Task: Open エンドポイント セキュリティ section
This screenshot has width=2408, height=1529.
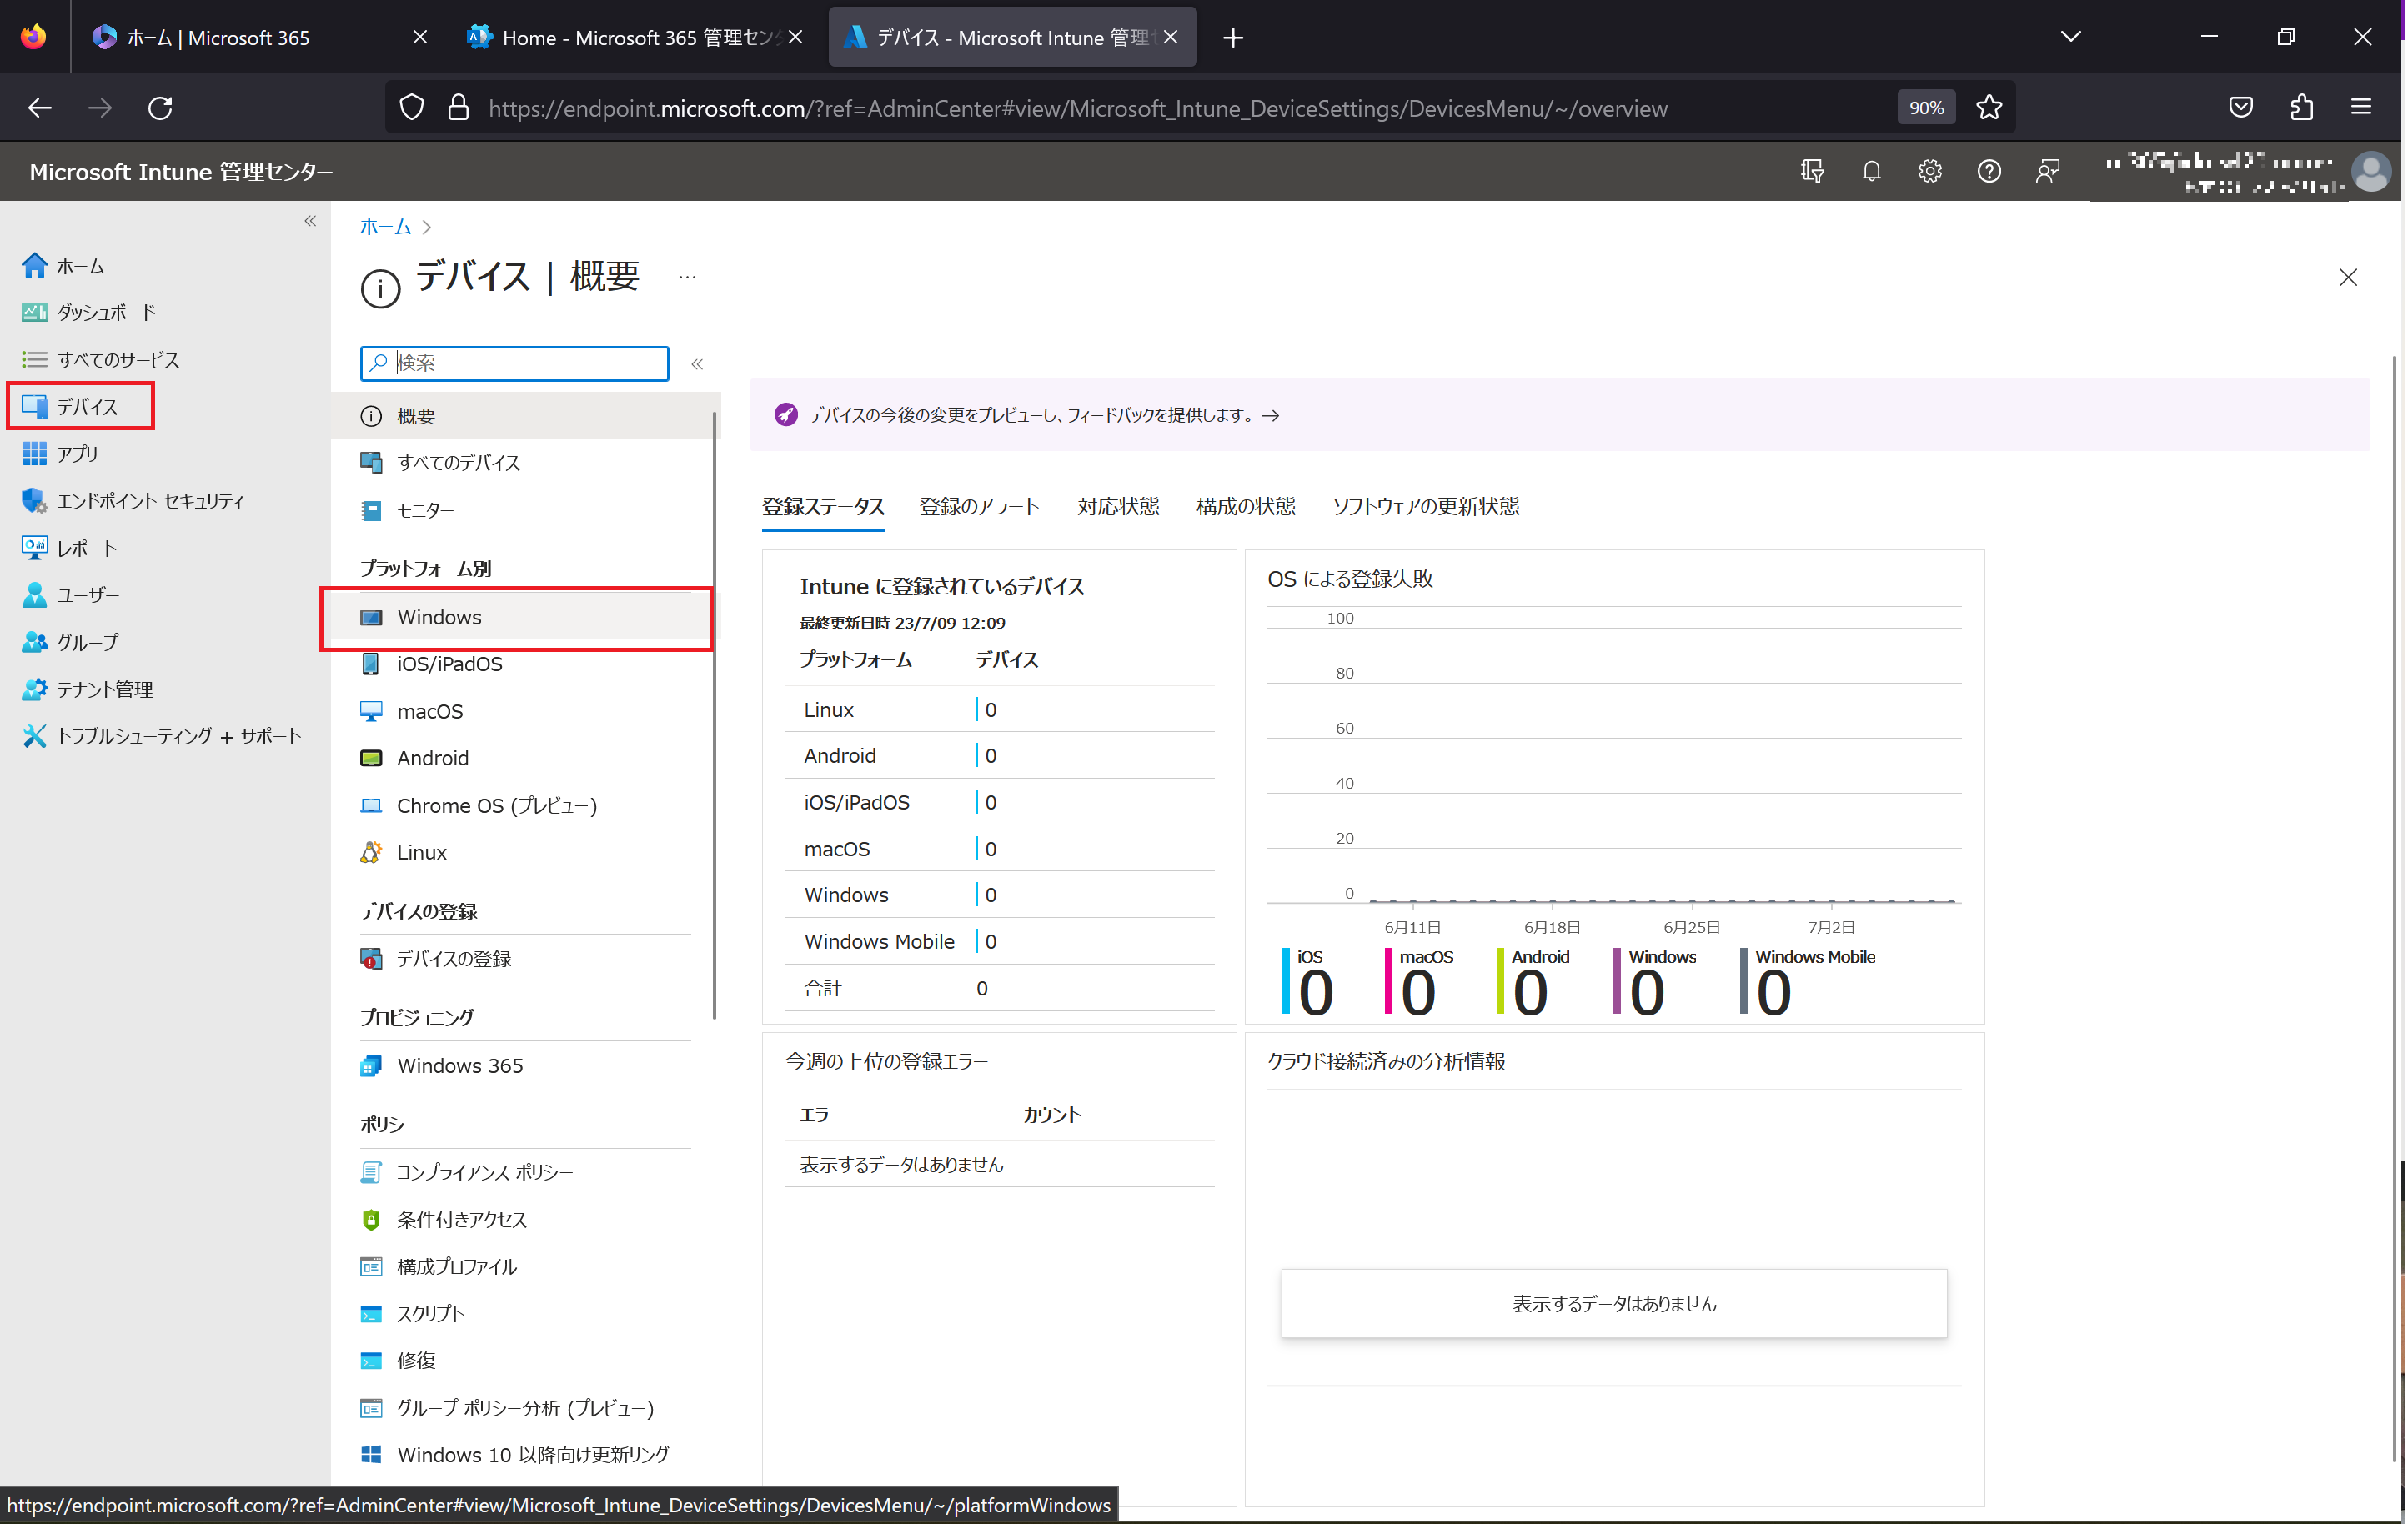Action: pos(133,502)
